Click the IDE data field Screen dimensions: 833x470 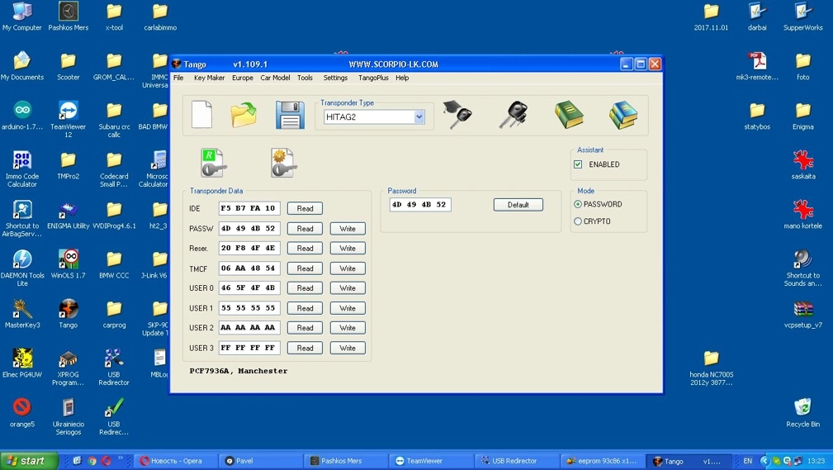249,208
